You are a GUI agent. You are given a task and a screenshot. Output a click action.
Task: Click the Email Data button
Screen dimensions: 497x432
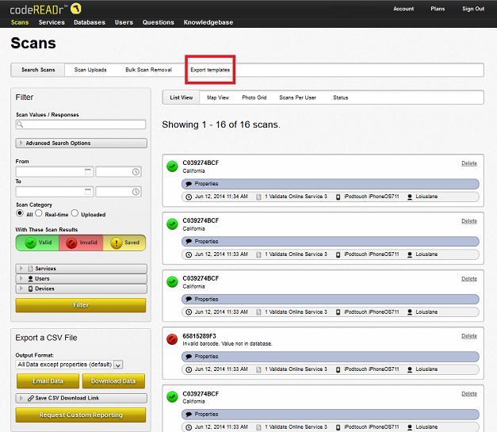[x=48, y=381]
